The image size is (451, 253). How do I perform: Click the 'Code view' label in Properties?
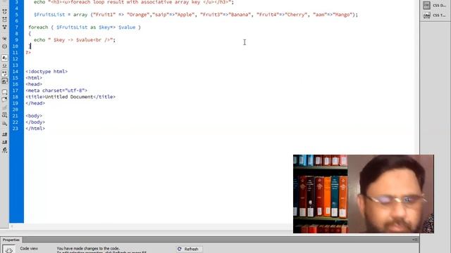(29, 248)
